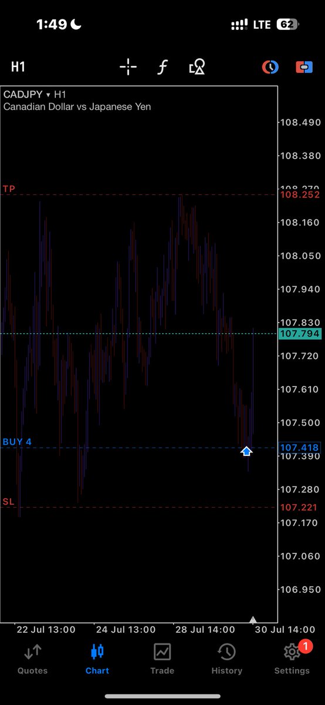Tap the 107.221 stop loss price tag

coord(300,507)
